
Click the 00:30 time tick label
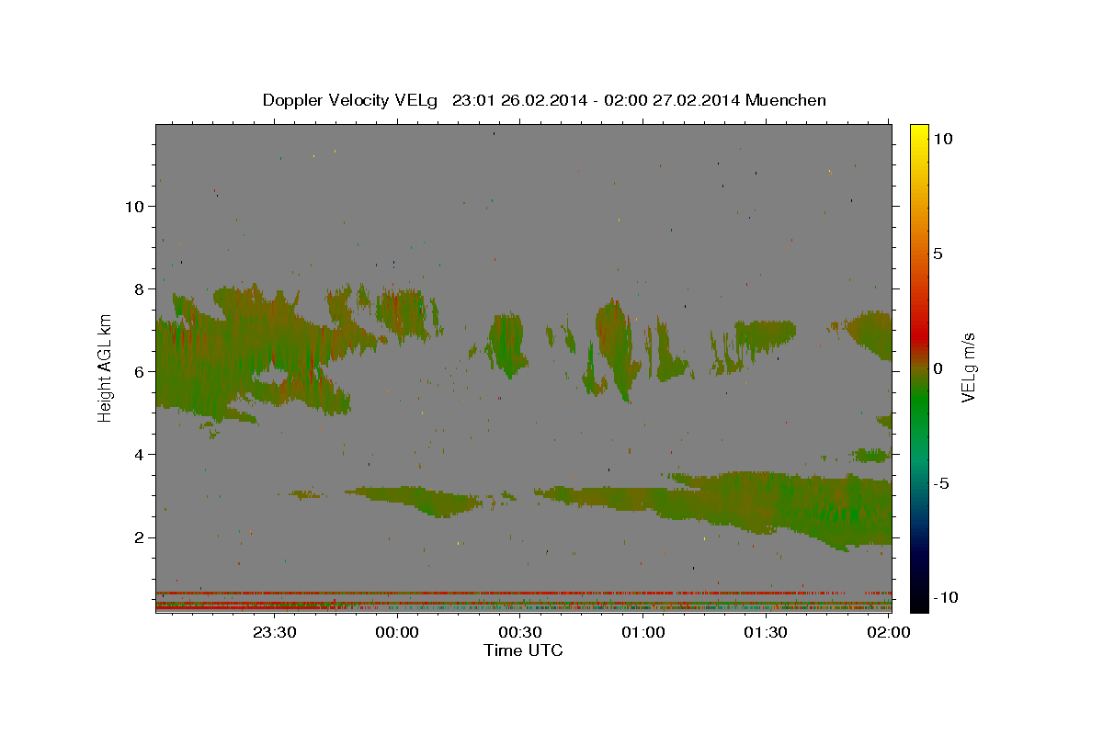520,632
